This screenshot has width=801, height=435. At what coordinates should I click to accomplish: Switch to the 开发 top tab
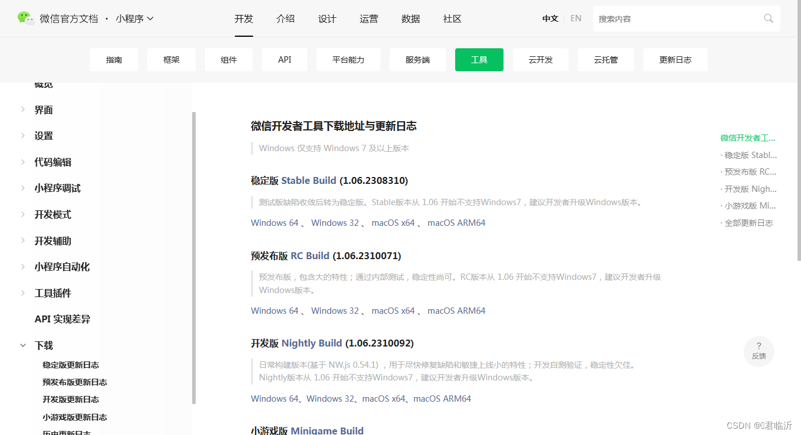244,18
